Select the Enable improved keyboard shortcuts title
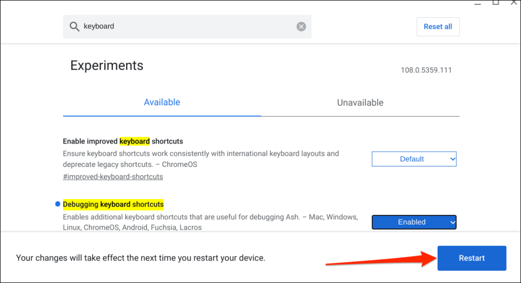 coord(123,141)
